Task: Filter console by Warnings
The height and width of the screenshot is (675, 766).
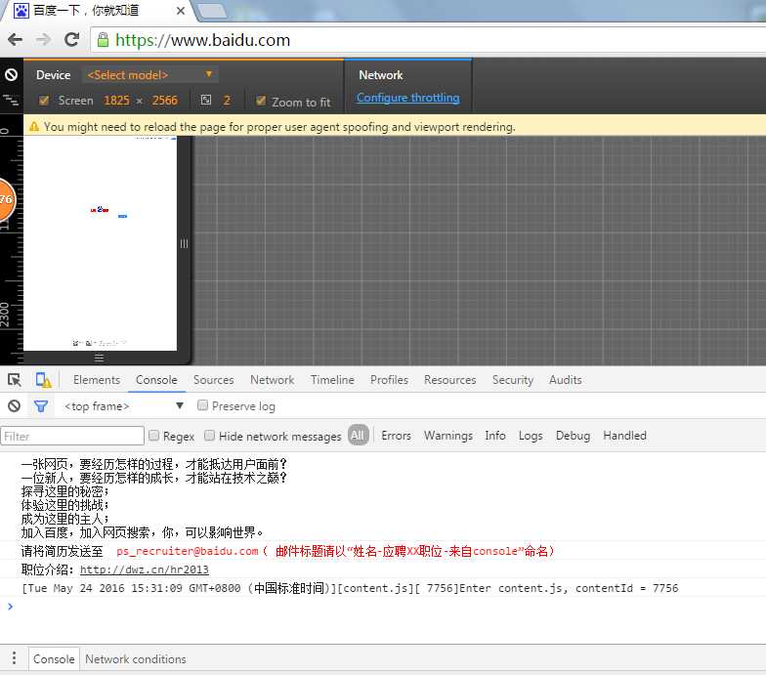Action: pyautogui.click(x=447, y=436)
